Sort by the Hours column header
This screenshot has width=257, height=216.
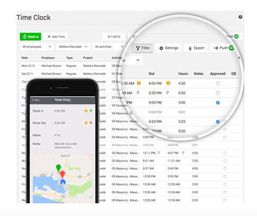coord(183,74)
